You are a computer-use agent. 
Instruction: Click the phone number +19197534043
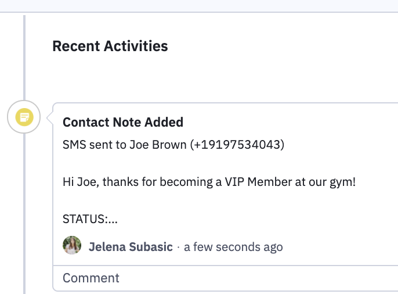click(x=237, y=145)
